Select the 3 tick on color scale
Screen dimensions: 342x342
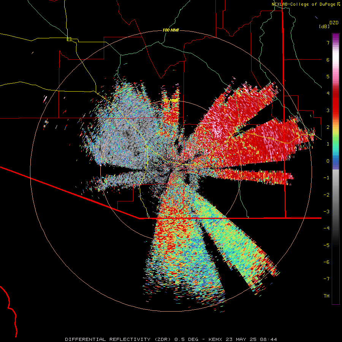coord(328,110)
